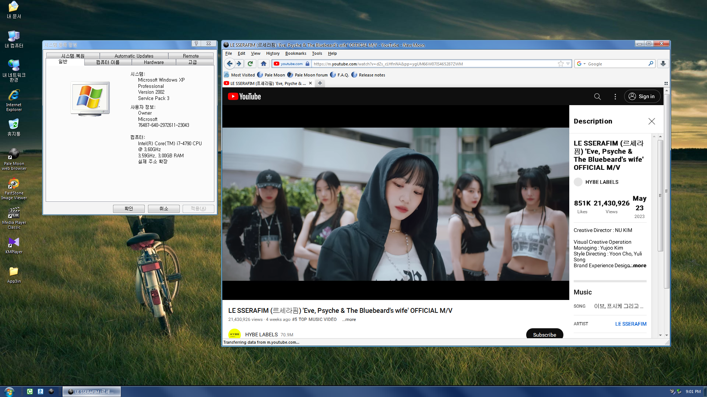The image size is (707, 397).
Task: Launch Media Player Classic shortcut
Action: coord(14,218)
